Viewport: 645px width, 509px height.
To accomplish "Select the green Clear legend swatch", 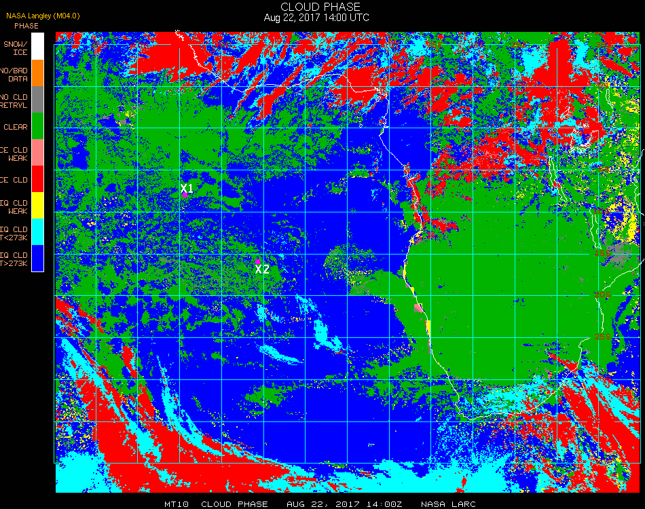I will coord(37,126).
